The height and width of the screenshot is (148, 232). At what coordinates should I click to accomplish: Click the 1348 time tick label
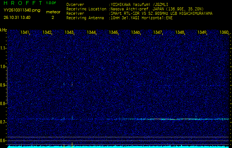[x=180, y=33]
